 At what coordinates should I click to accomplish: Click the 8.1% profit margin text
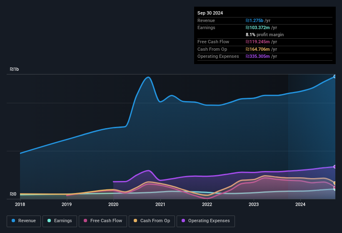265,35
